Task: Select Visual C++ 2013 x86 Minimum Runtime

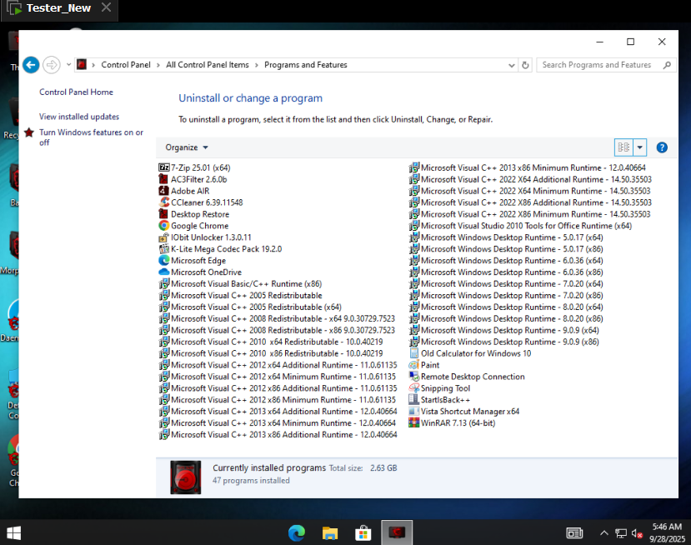Action: pyautogui.click(x=528, y=167)
